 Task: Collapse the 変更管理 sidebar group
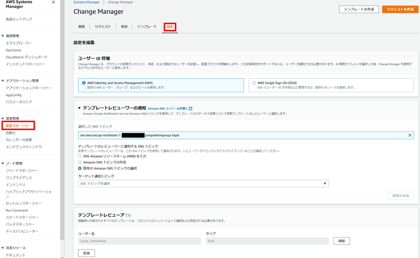[x=3, y=119]
